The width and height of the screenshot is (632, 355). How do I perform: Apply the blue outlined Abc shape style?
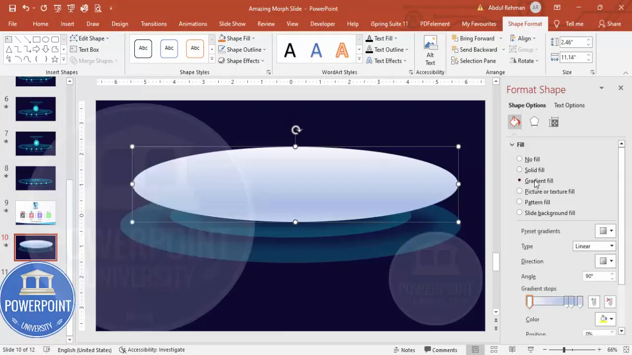[x=169, y=48]
